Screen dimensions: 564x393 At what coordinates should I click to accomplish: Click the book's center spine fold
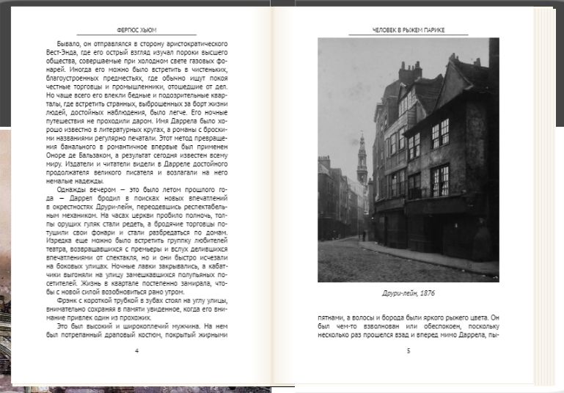pos(272,198)
